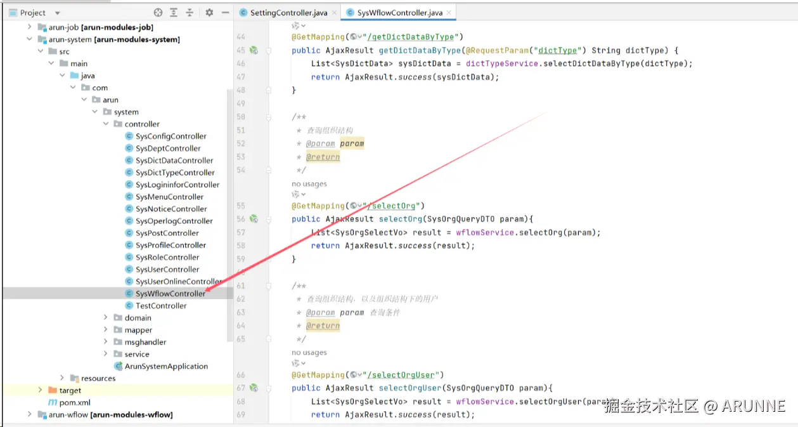Open URL mapping globe icon beside /selectOrgUser

tap(353, 374)
